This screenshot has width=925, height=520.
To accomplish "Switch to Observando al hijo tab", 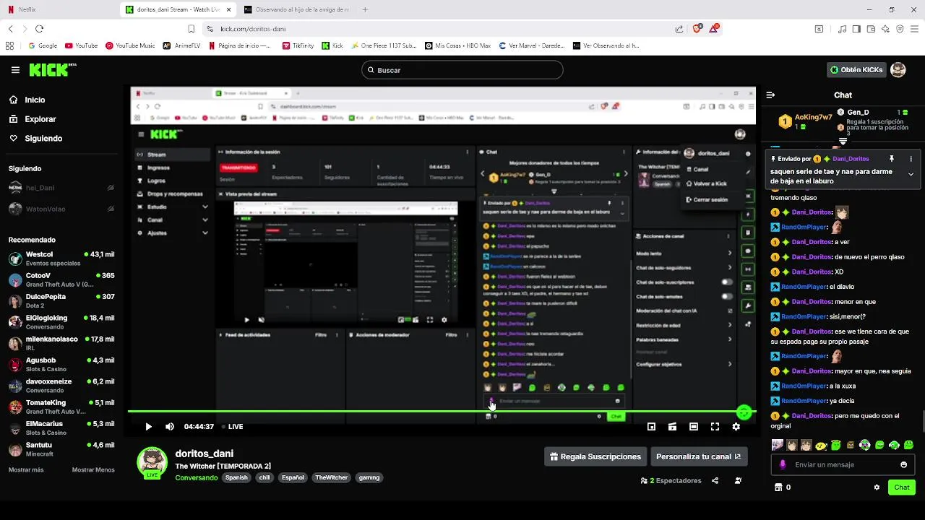I will click(296, 9).
